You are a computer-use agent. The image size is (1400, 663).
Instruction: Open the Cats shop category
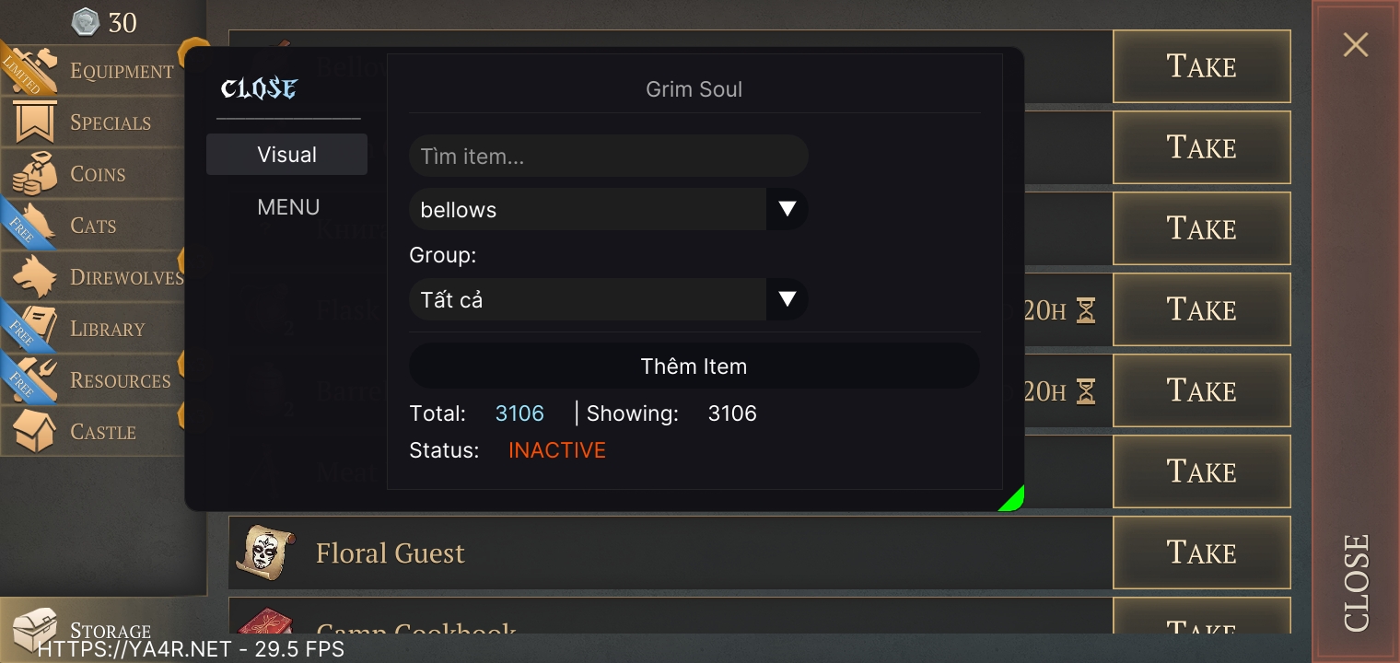92,226
